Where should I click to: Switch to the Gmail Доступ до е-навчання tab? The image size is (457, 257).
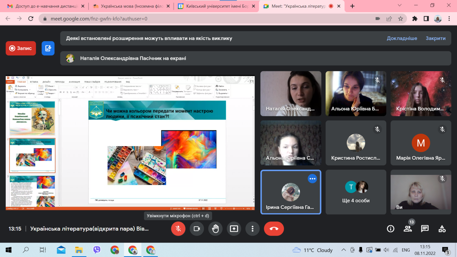point(45,6)
